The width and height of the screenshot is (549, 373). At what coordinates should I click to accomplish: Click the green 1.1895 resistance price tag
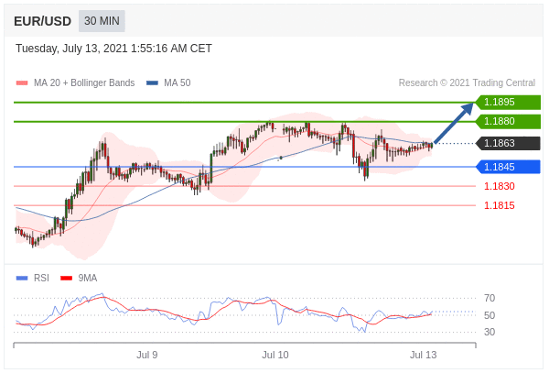(x=508, y=103)
